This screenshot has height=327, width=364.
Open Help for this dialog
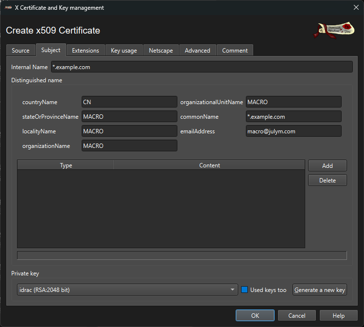point(338,316)
